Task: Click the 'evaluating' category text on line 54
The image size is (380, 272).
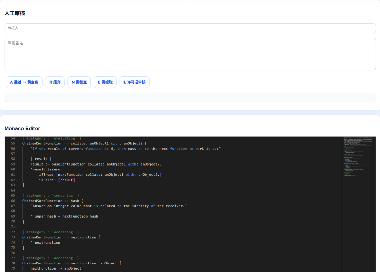Action: pos(64,138)
